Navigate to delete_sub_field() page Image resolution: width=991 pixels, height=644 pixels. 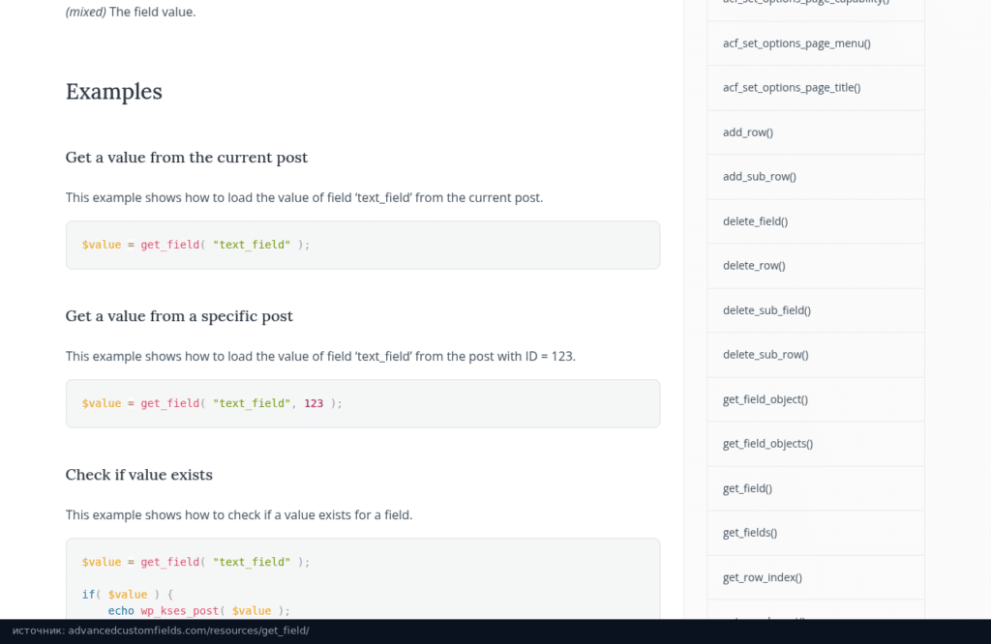[766, 310]
